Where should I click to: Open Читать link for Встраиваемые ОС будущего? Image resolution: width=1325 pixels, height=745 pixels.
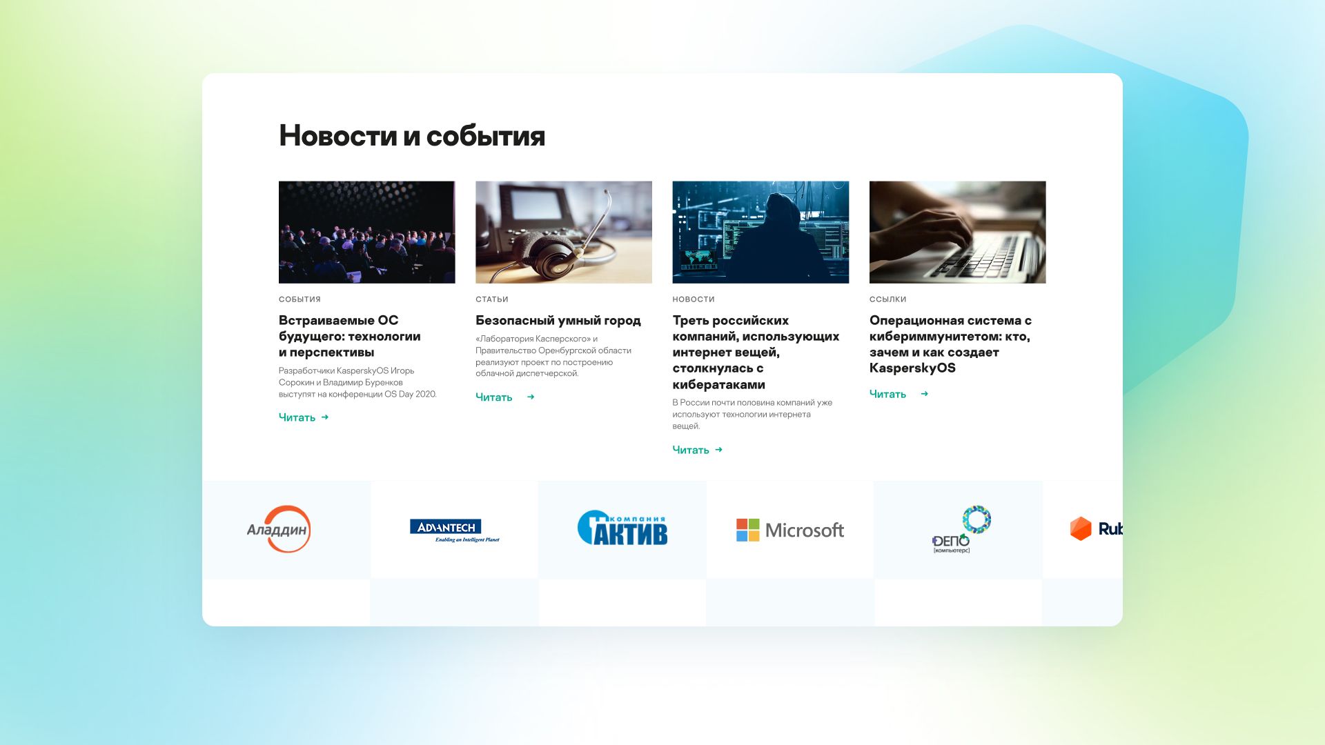(297, 417)
